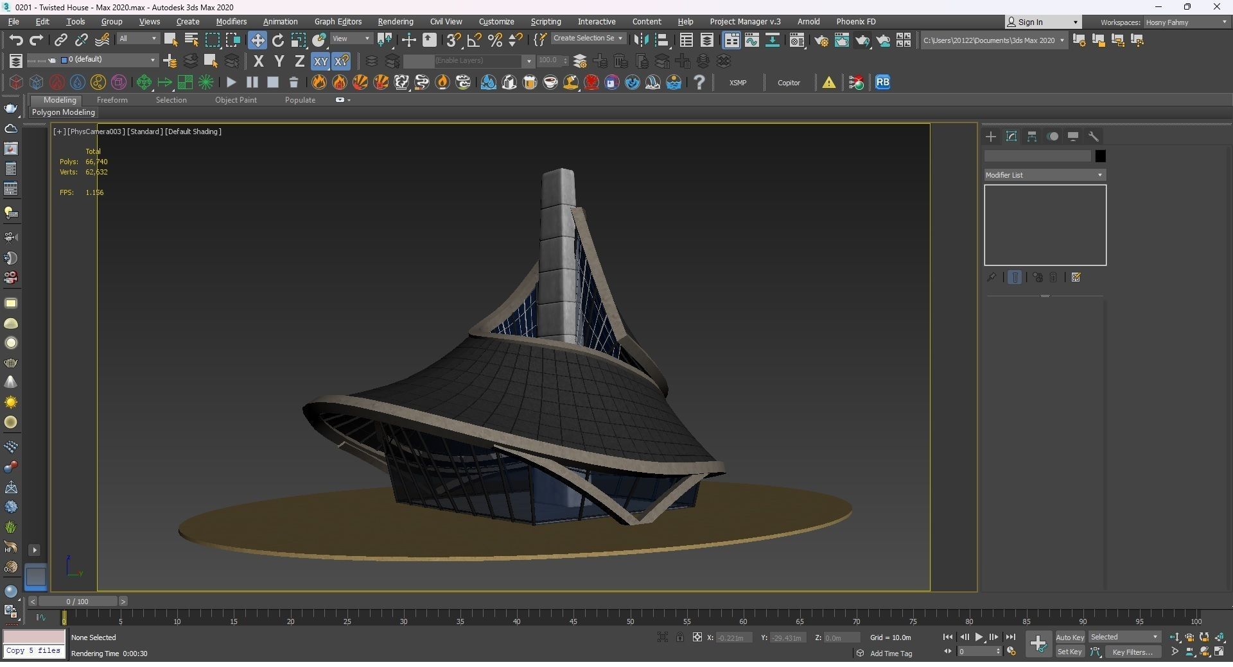Toggle Auto Key mode
1233x667 pixels.
(x=1069, y=637)
